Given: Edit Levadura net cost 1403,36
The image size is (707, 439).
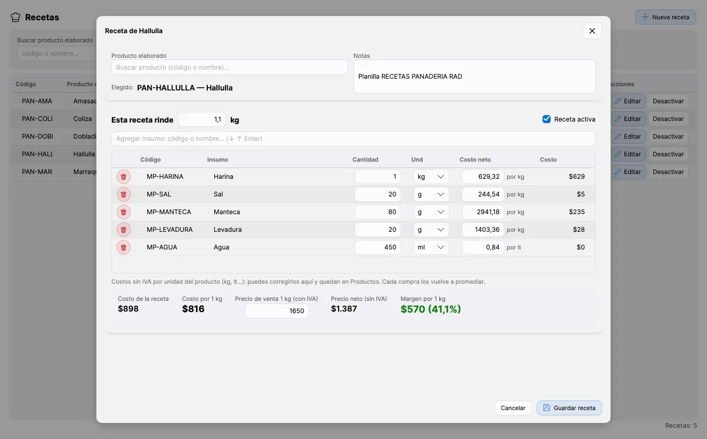Looking at the screenshot, I should [x=483, y=230].
